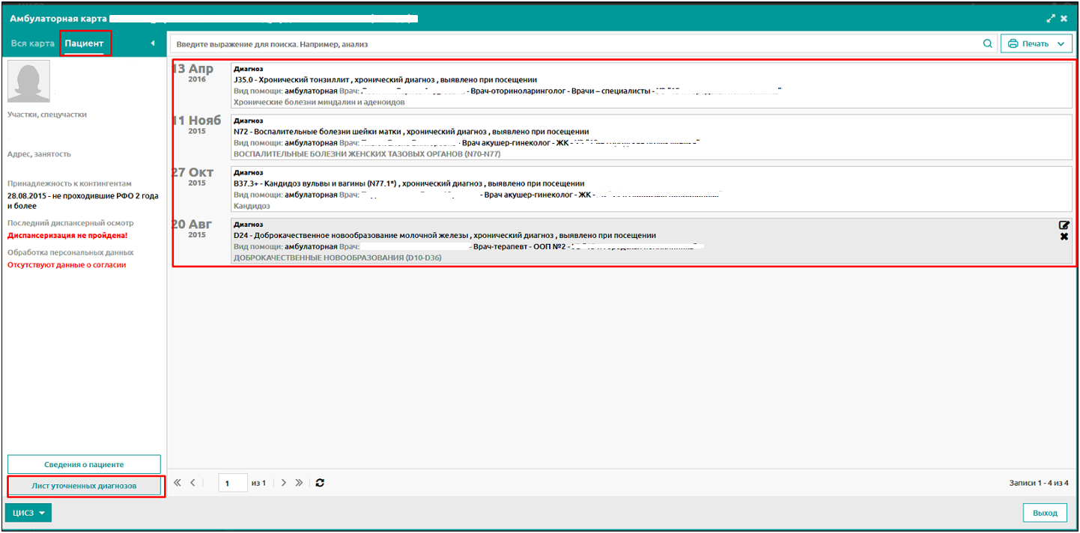Click the patient avatar photo
This screenshot has width=1080, height=533.
(x=29, y=82)
